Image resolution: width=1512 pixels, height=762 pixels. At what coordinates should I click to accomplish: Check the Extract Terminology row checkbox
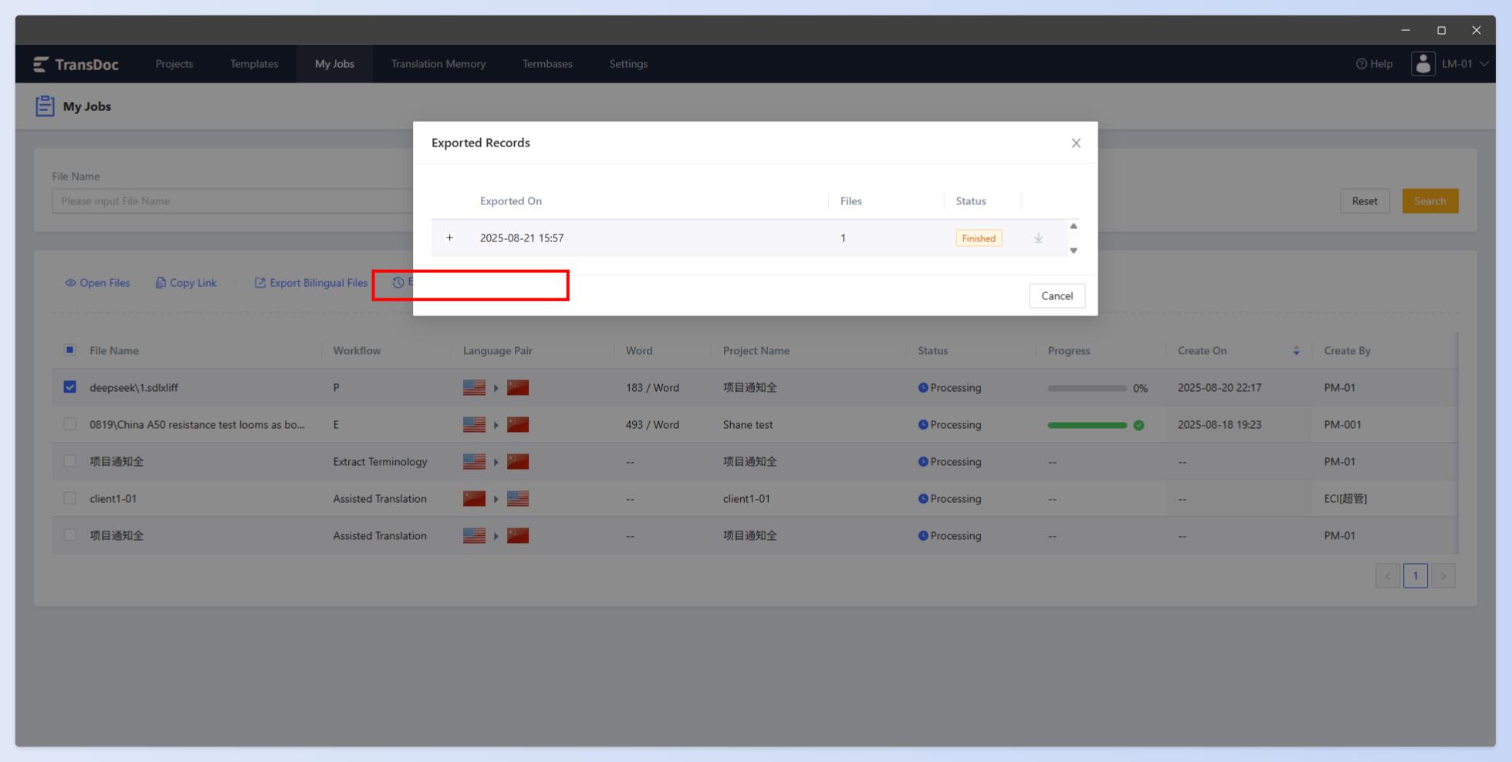coord(69,461)
